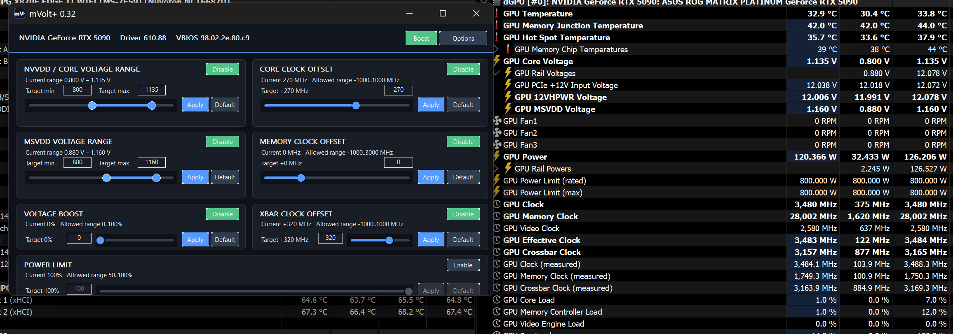Click the NVVDD Target min field
This screenshot has width=953, height=334.
pyautogui.click(x=77, y=90)
